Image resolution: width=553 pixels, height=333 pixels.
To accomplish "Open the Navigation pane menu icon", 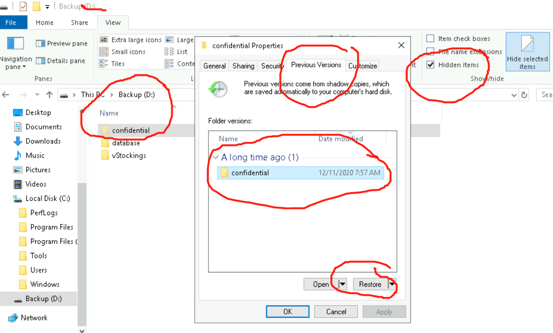I will [x=15, y=44].
